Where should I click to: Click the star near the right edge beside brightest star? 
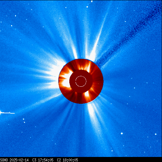pos(156,134)
